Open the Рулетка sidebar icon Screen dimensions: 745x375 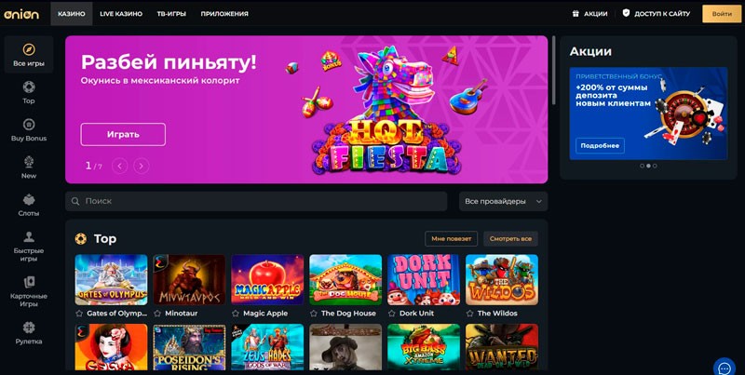(29, 328)
